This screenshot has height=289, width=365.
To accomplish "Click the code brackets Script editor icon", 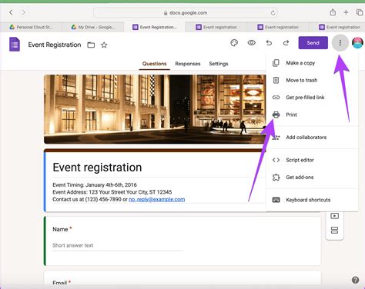I will (x=276, y=160).
